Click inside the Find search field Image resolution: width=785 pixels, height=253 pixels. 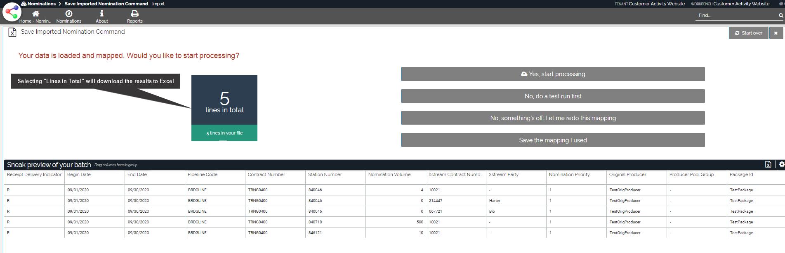(735, 16)
